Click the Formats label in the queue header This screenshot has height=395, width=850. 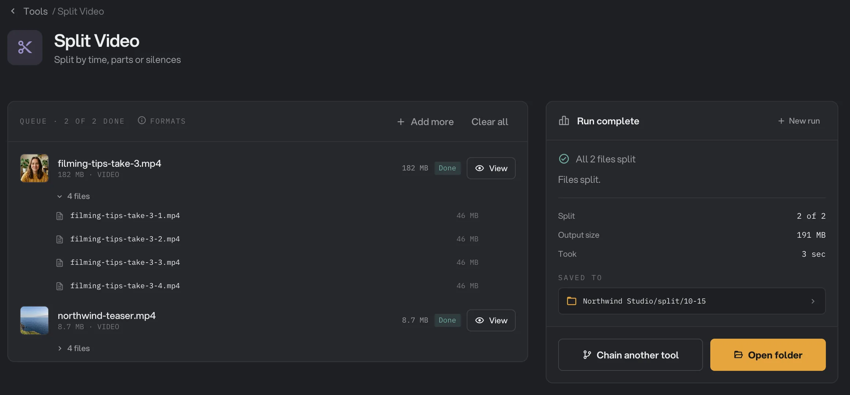[x=168, y=121]
